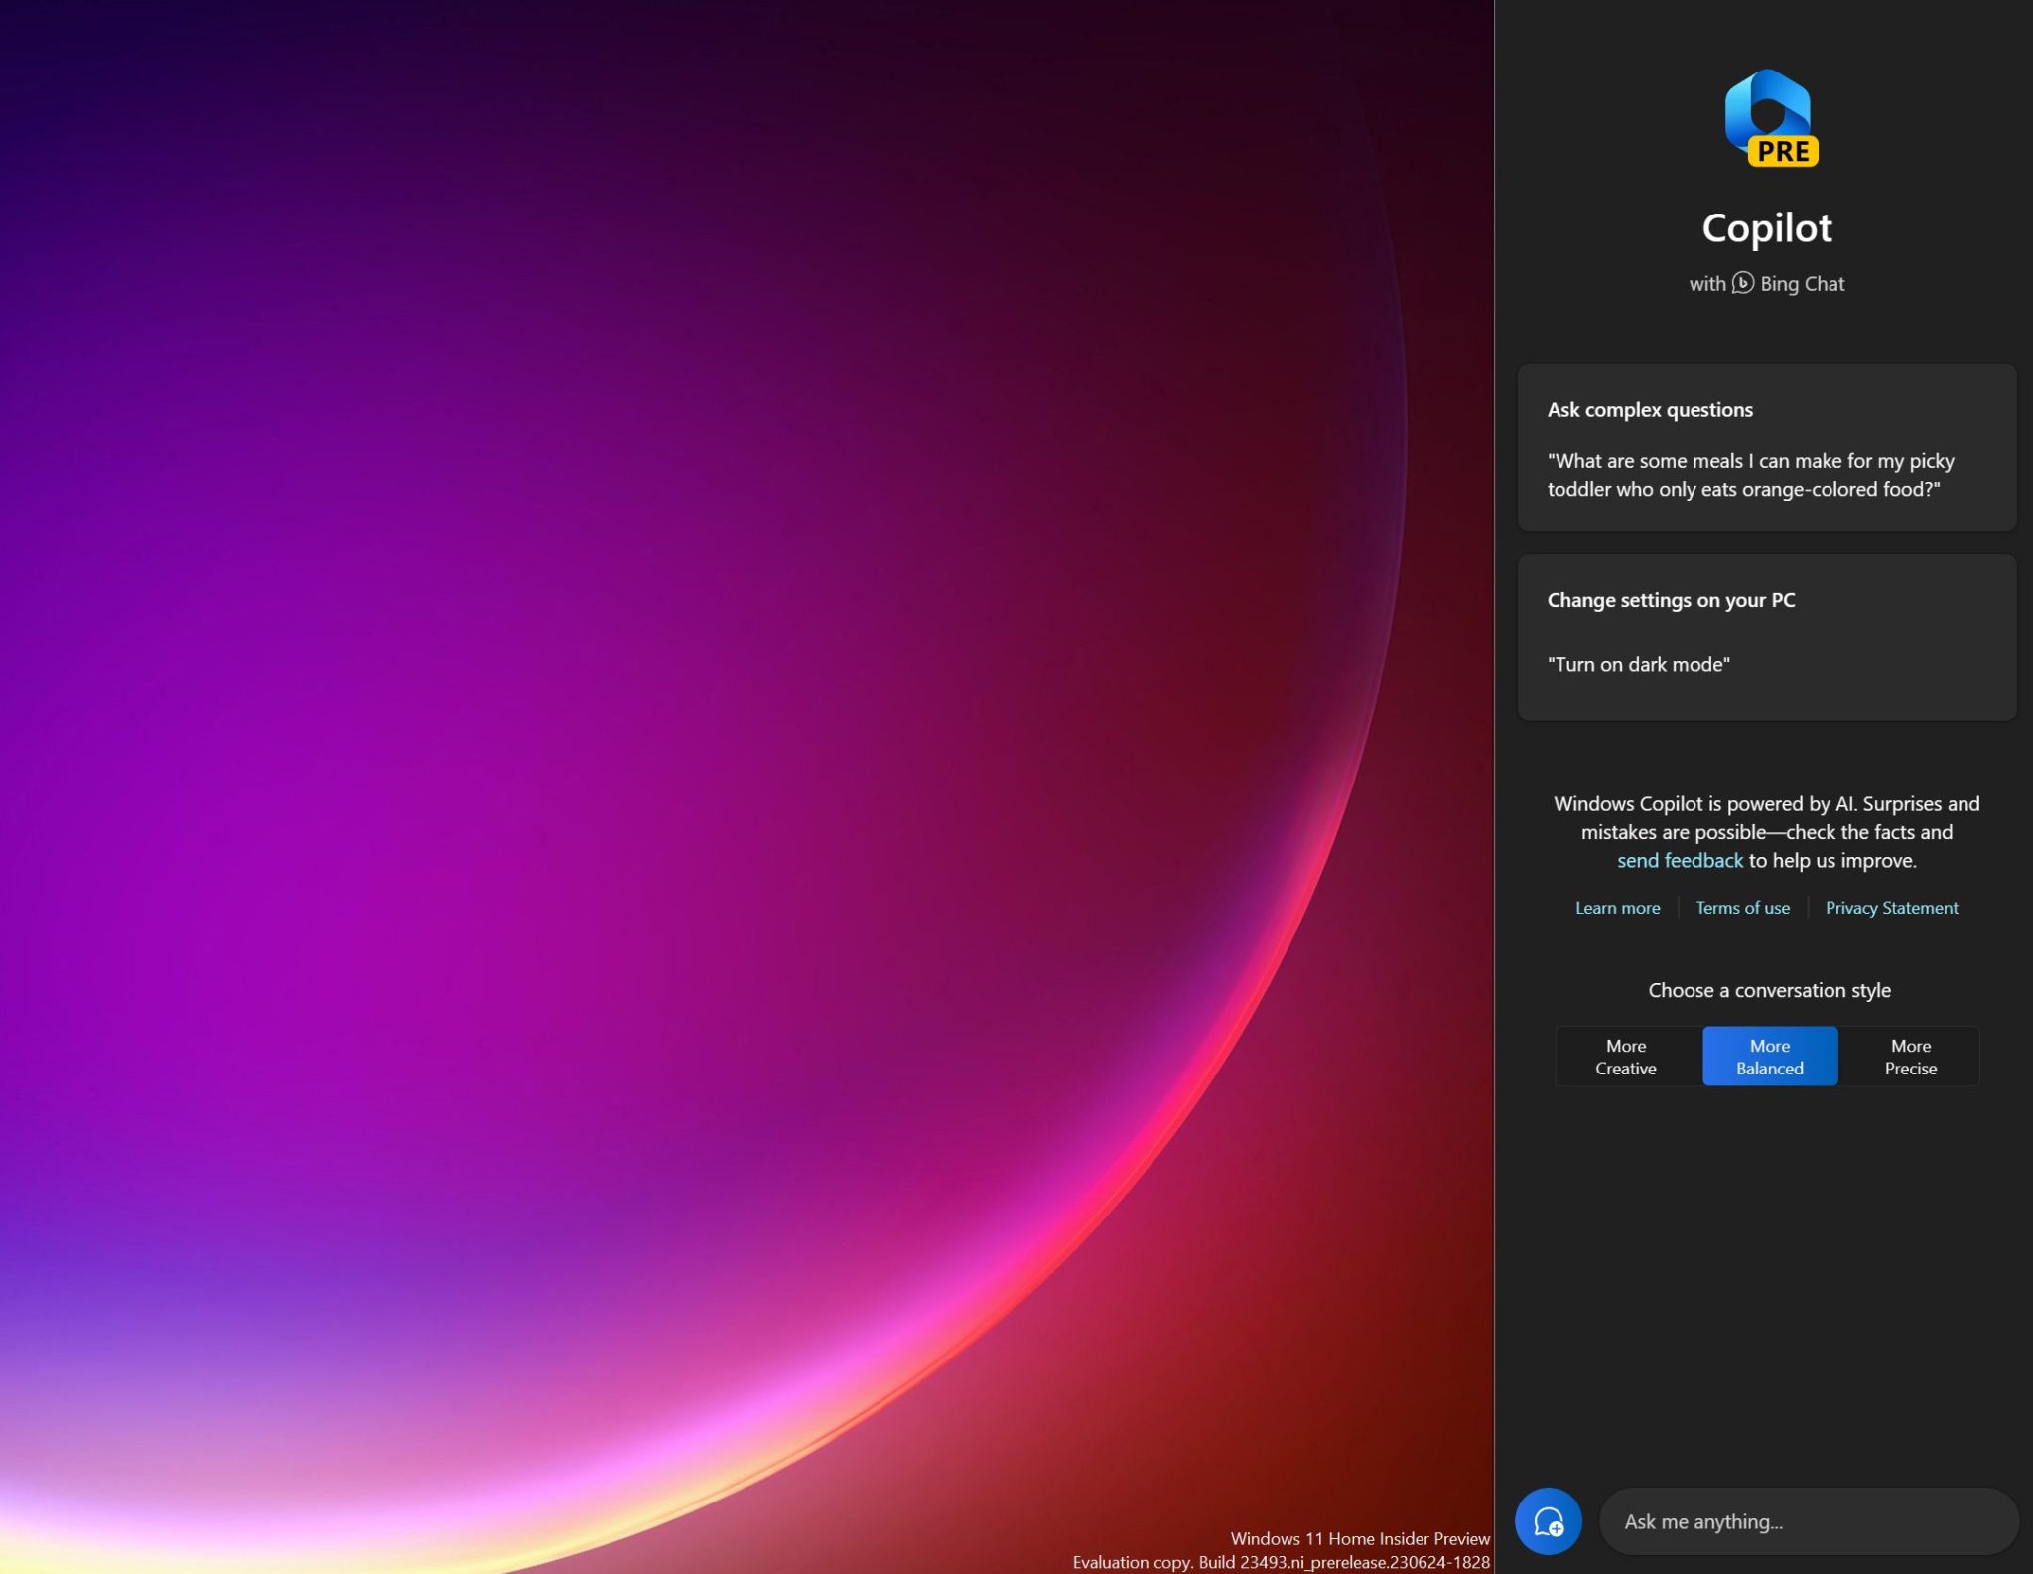Click the 'Ask complex questions' card header
The height and width of the screenshot is (1574, 2033).
pos(1649,409)
